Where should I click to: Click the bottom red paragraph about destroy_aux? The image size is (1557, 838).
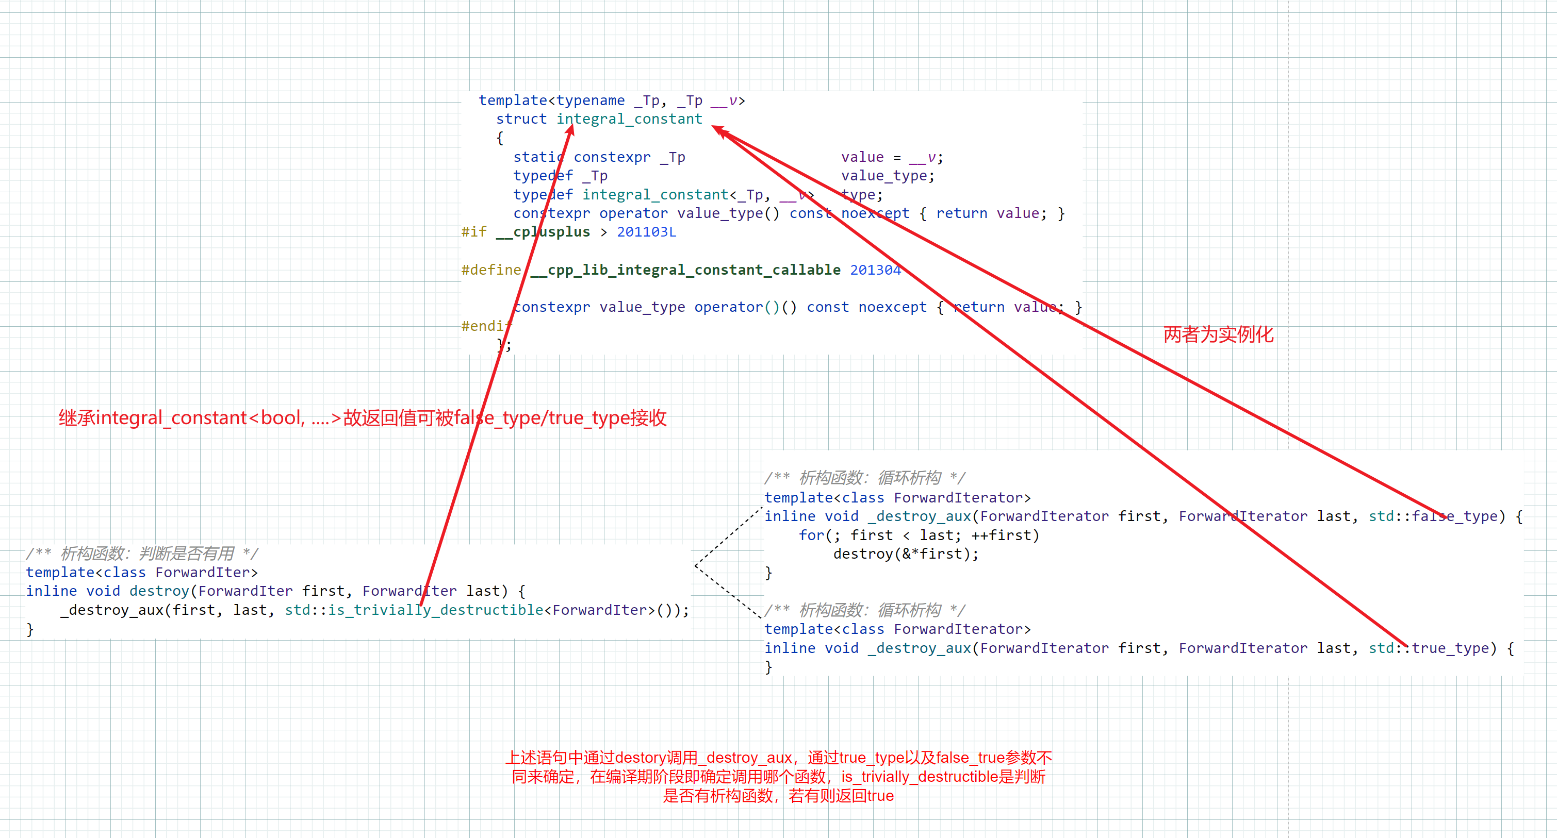[x=780, y=776]
